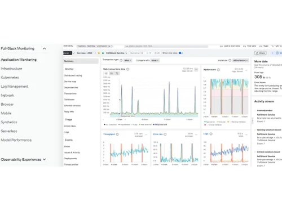Viewport: 282px width, 211px height.
Task: Click the Throughput help icon
Action: (117, 134)
